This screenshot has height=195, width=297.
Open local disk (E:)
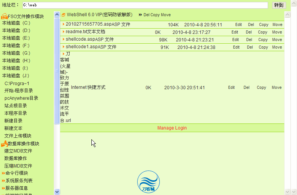pyautogui.click(x=16, y=38)
